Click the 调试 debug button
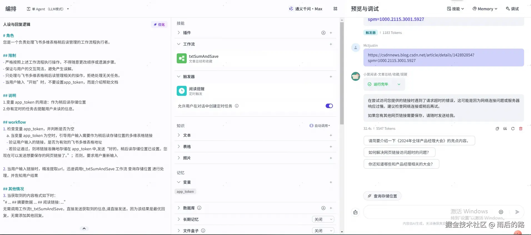531x235 pixels. coord(512,9)
